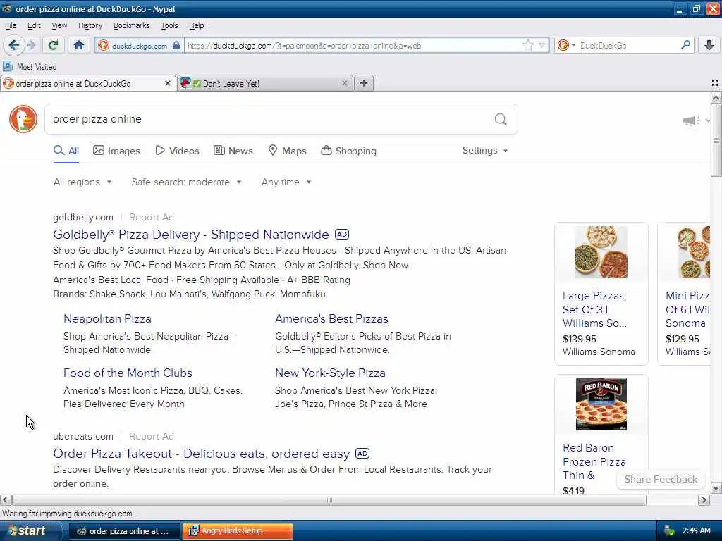
Task: Click the order pizza online taskbar button
Action: pos(124,531)
